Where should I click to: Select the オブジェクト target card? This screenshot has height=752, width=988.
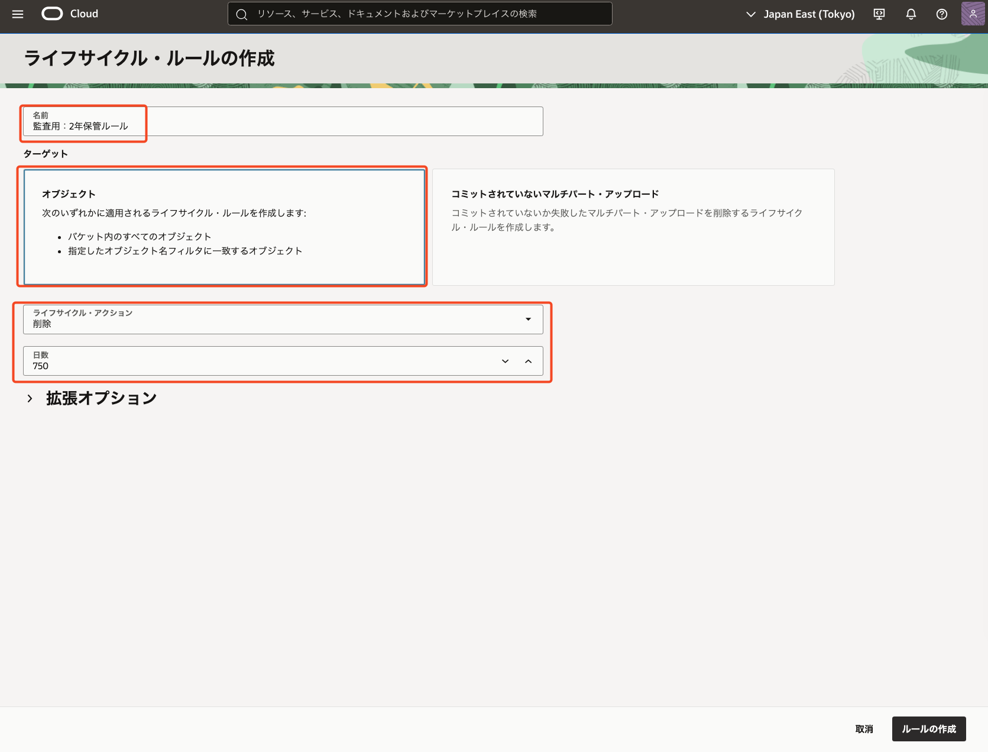point(224,227)
